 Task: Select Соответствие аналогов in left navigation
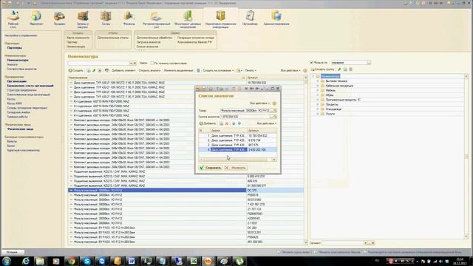click(21, 69)
